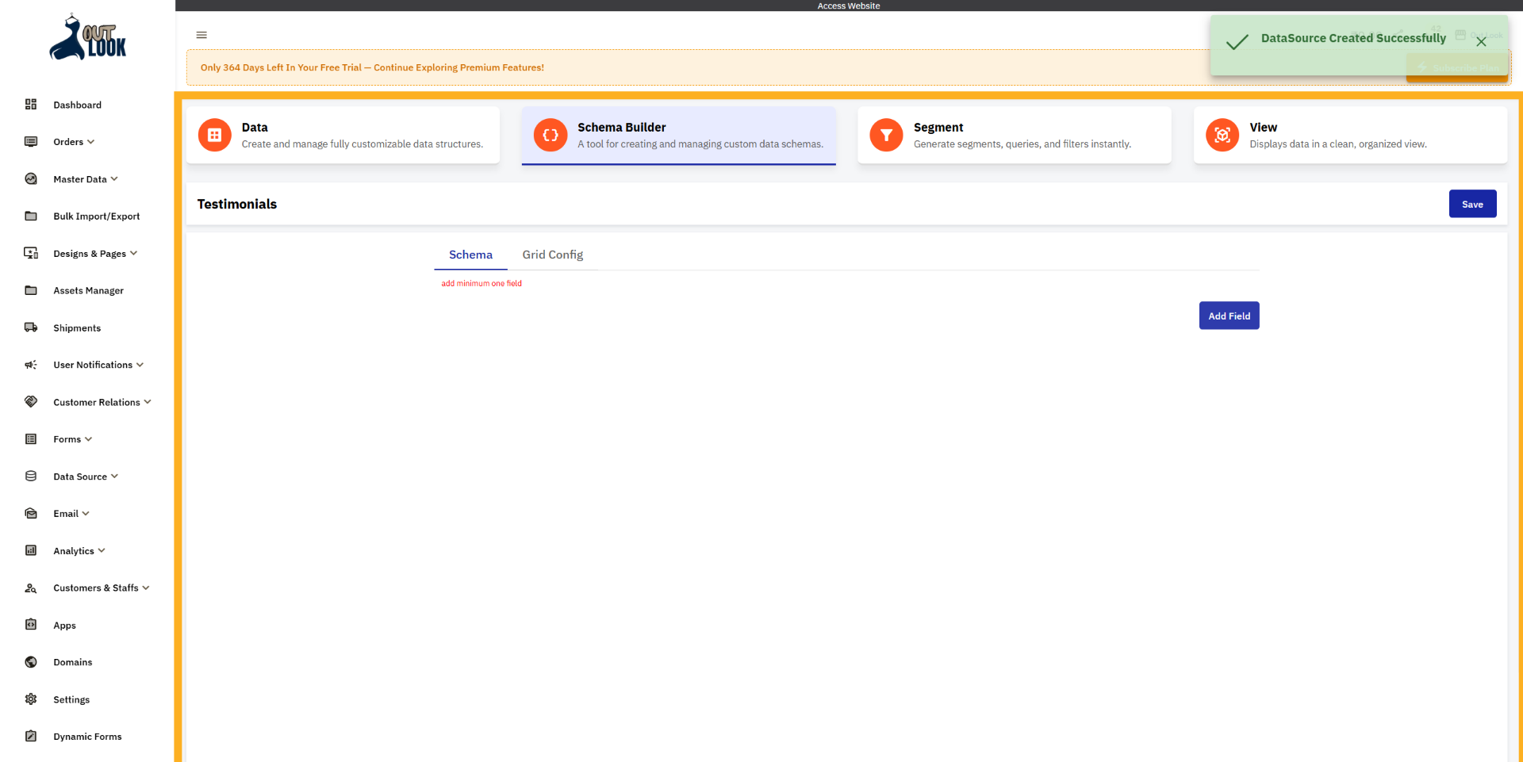1523x762 pixels.
Task: Open the Segment tool card
Action: (x=1015, y=135)
